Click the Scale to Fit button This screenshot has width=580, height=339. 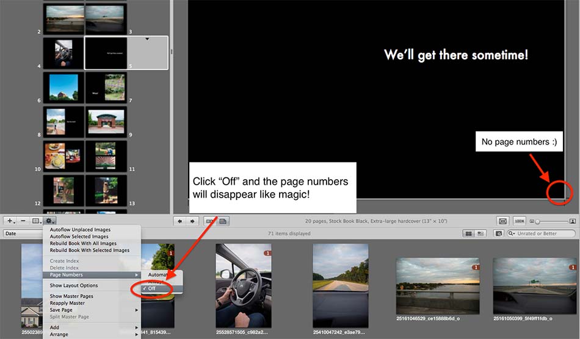(x=502, y=221)
